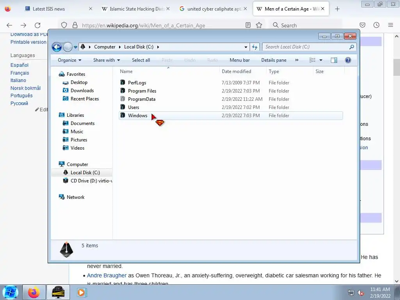Open the more view options dropdown arrow
Screen dimensions: 400x300
coord(321,60)
